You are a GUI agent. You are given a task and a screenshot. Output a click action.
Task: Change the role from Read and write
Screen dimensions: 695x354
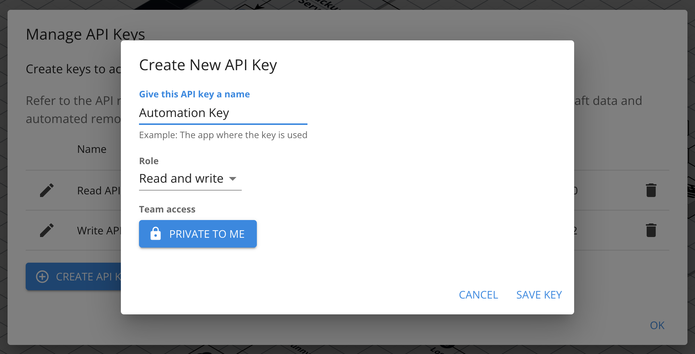pos(189,178)
